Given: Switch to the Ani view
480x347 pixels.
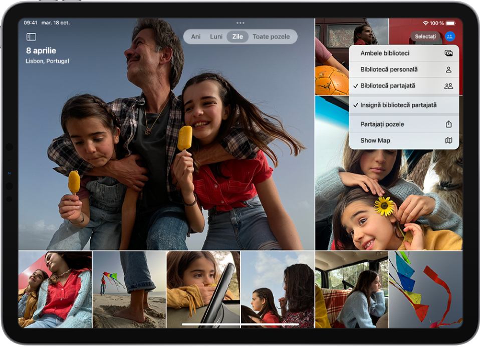Looking at the screenshot, I should pyautogui.click(x=196, y=36).
